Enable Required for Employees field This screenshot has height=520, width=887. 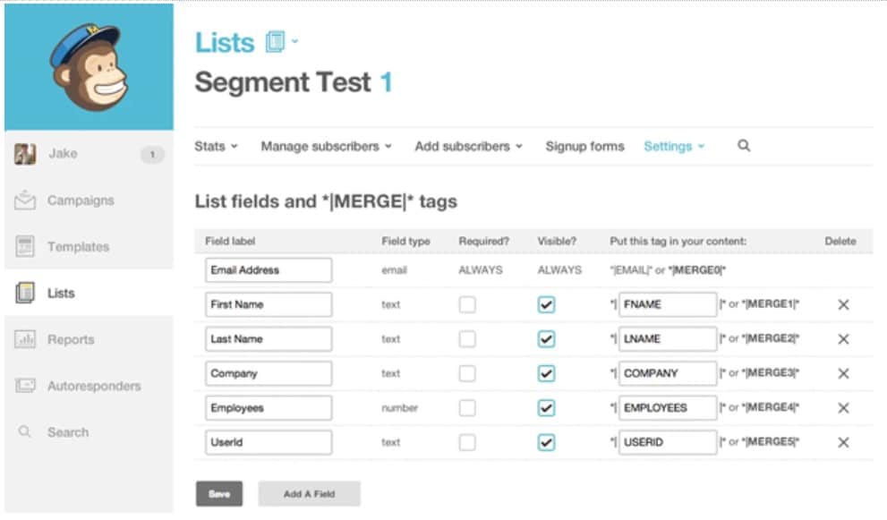(467, 408)
